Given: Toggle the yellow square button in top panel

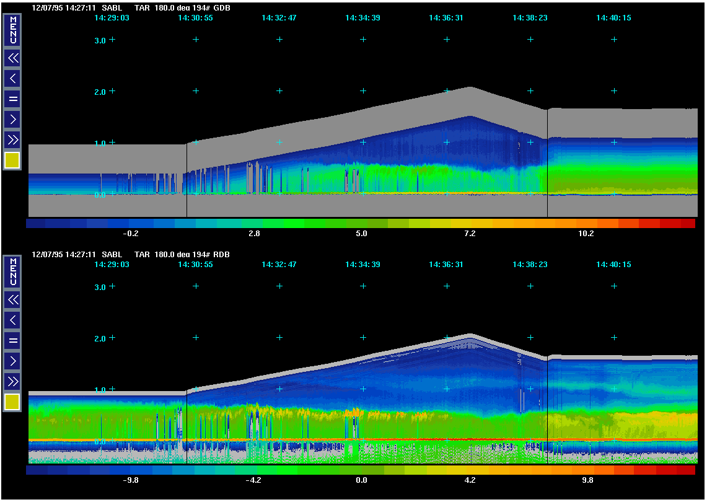Looking at the screenshot, I should click(12, 161).
